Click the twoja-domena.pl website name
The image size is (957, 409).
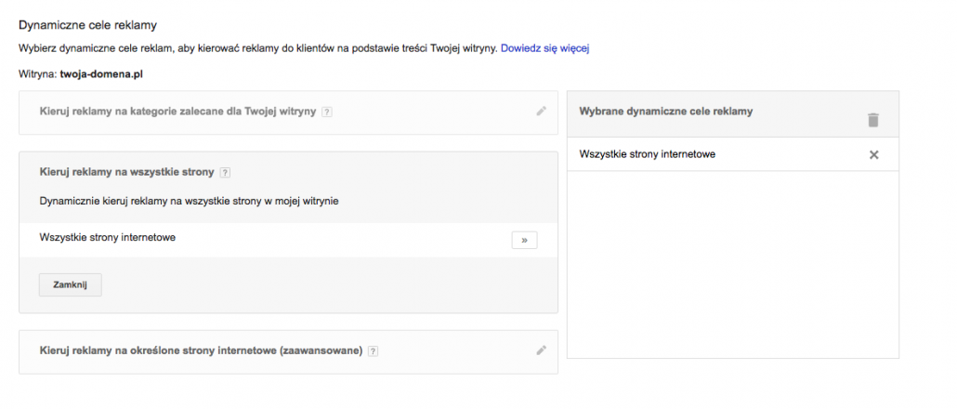click(x=101, y=73)
